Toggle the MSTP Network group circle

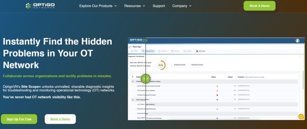(133, 100)
